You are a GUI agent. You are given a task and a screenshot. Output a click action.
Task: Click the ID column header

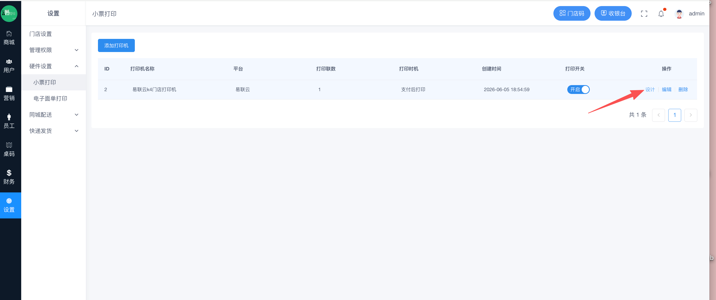click(107, 69)
